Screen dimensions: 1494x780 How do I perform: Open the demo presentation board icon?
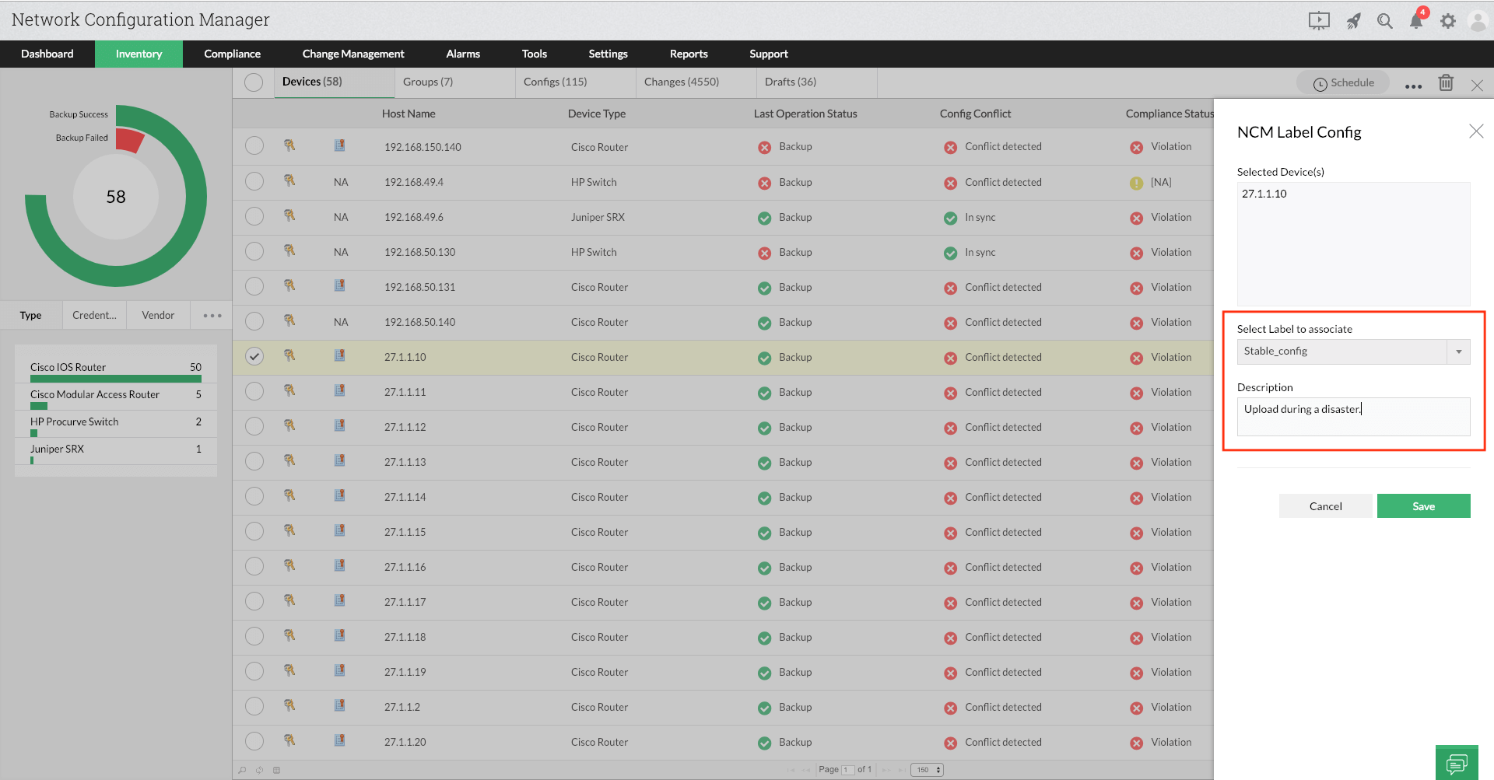(x=1319, y=21)
